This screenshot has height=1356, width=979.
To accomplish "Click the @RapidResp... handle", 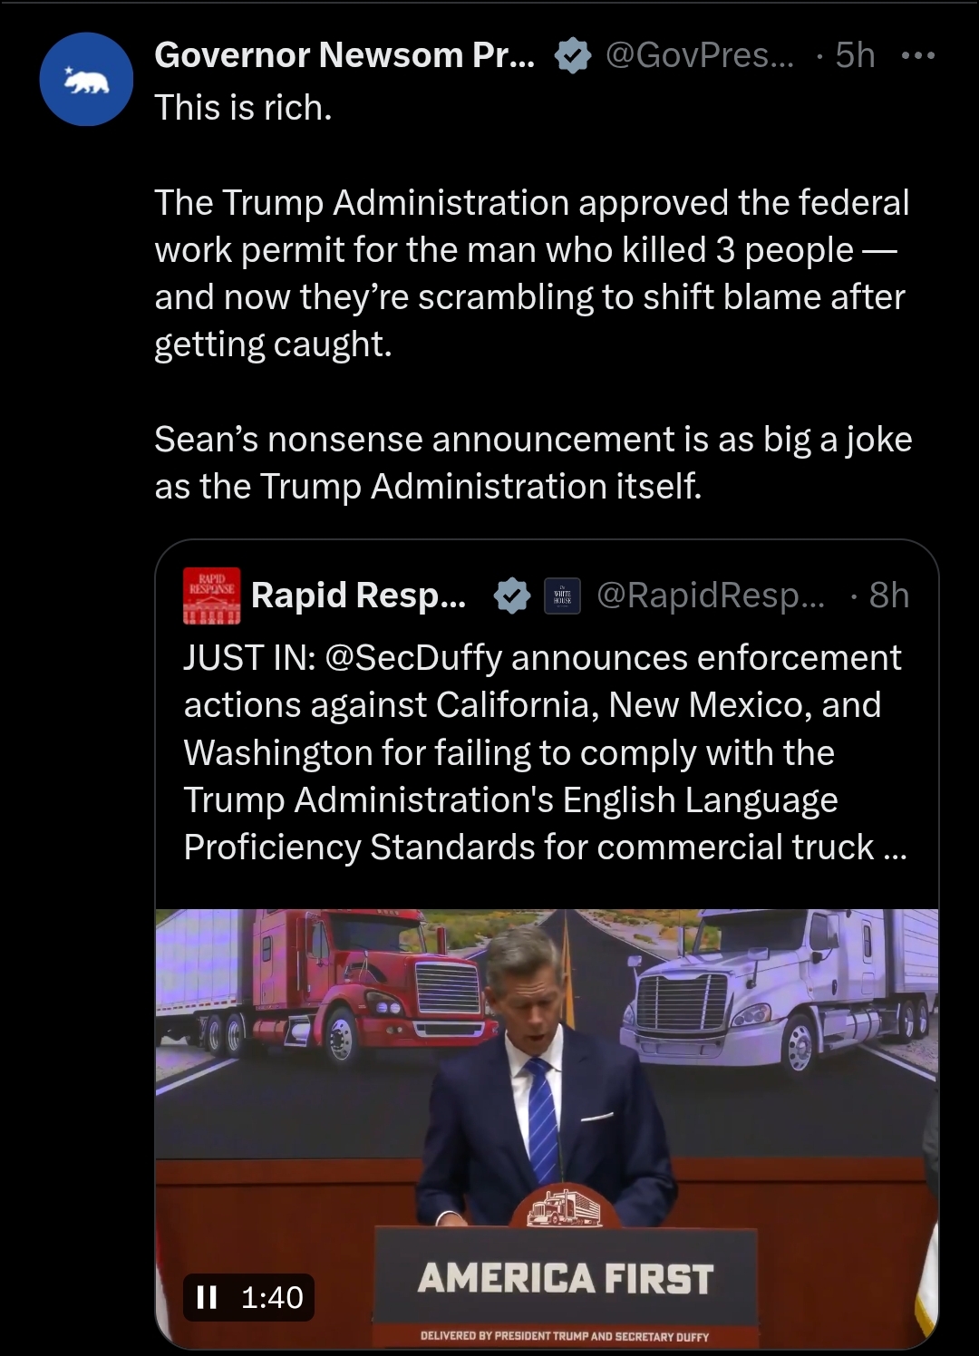I will (711, 596).
